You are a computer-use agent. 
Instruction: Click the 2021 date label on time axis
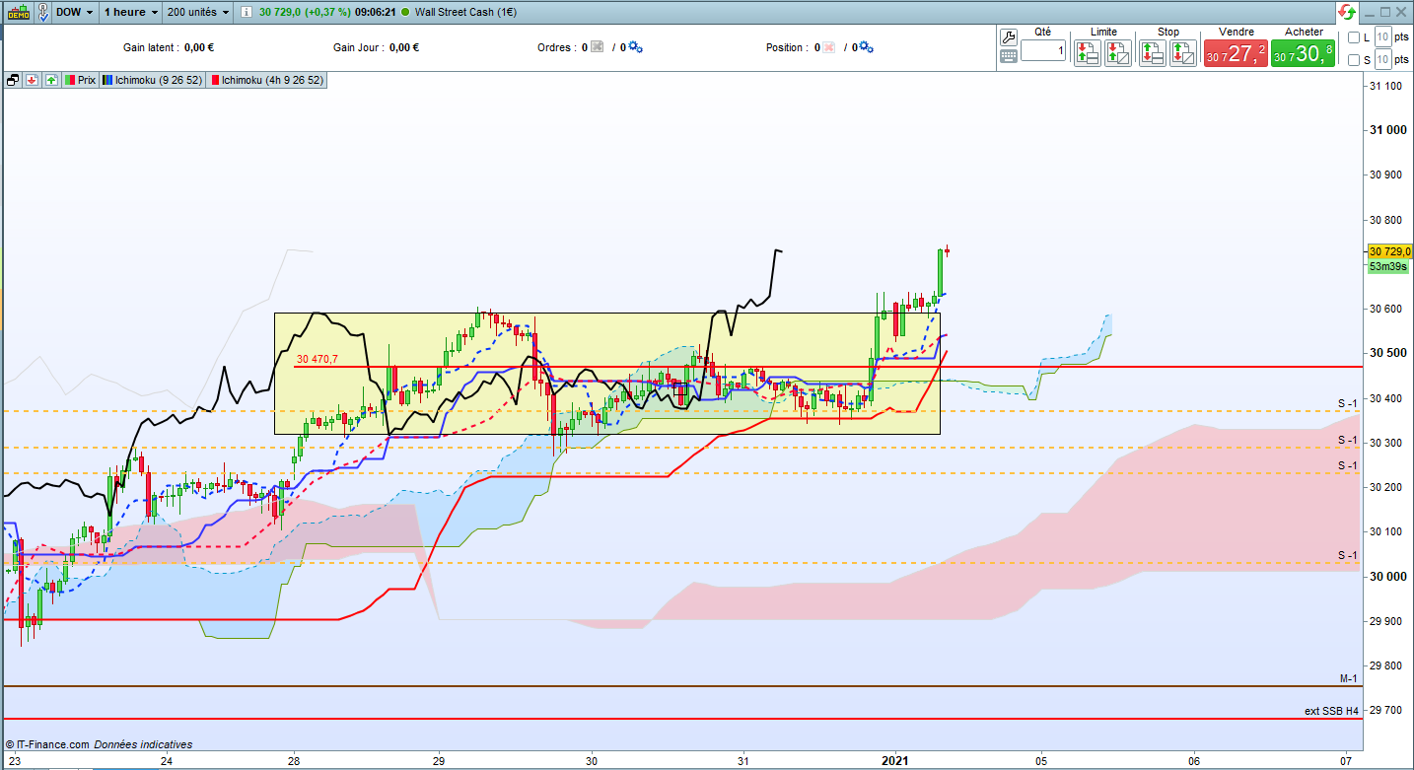coord(896,761)
